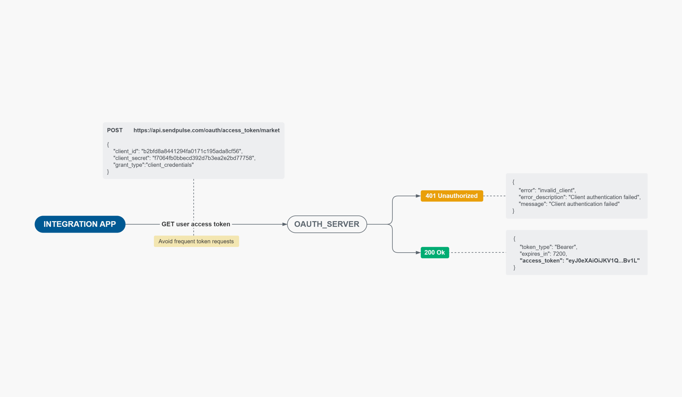
Task: Click the arrowhead pointing into OAUTH_SERVER
Action: pyautogui.click(x=284, y=224)
